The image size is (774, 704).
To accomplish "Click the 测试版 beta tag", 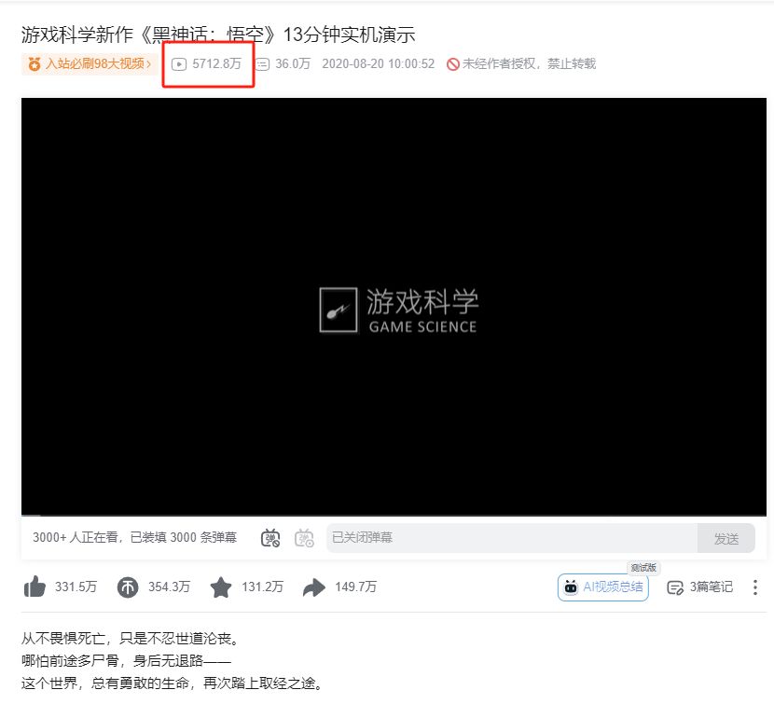I will click(x=643, y=568).
